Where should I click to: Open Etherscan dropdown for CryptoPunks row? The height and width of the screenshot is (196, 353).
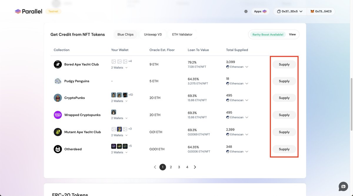(x=237, y=100)
